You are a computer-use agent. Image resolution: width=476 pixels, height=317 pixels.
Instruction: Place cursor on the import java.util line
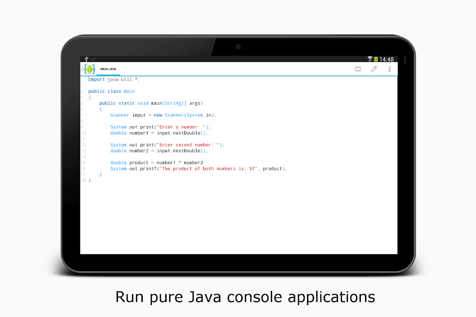[113, 79]
